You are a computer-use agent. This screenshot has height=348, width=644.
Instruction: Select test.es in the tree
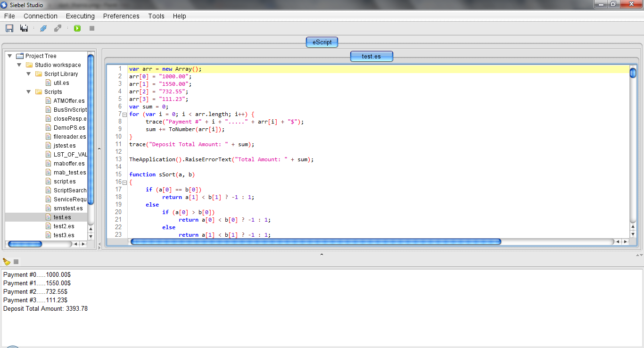62,217
